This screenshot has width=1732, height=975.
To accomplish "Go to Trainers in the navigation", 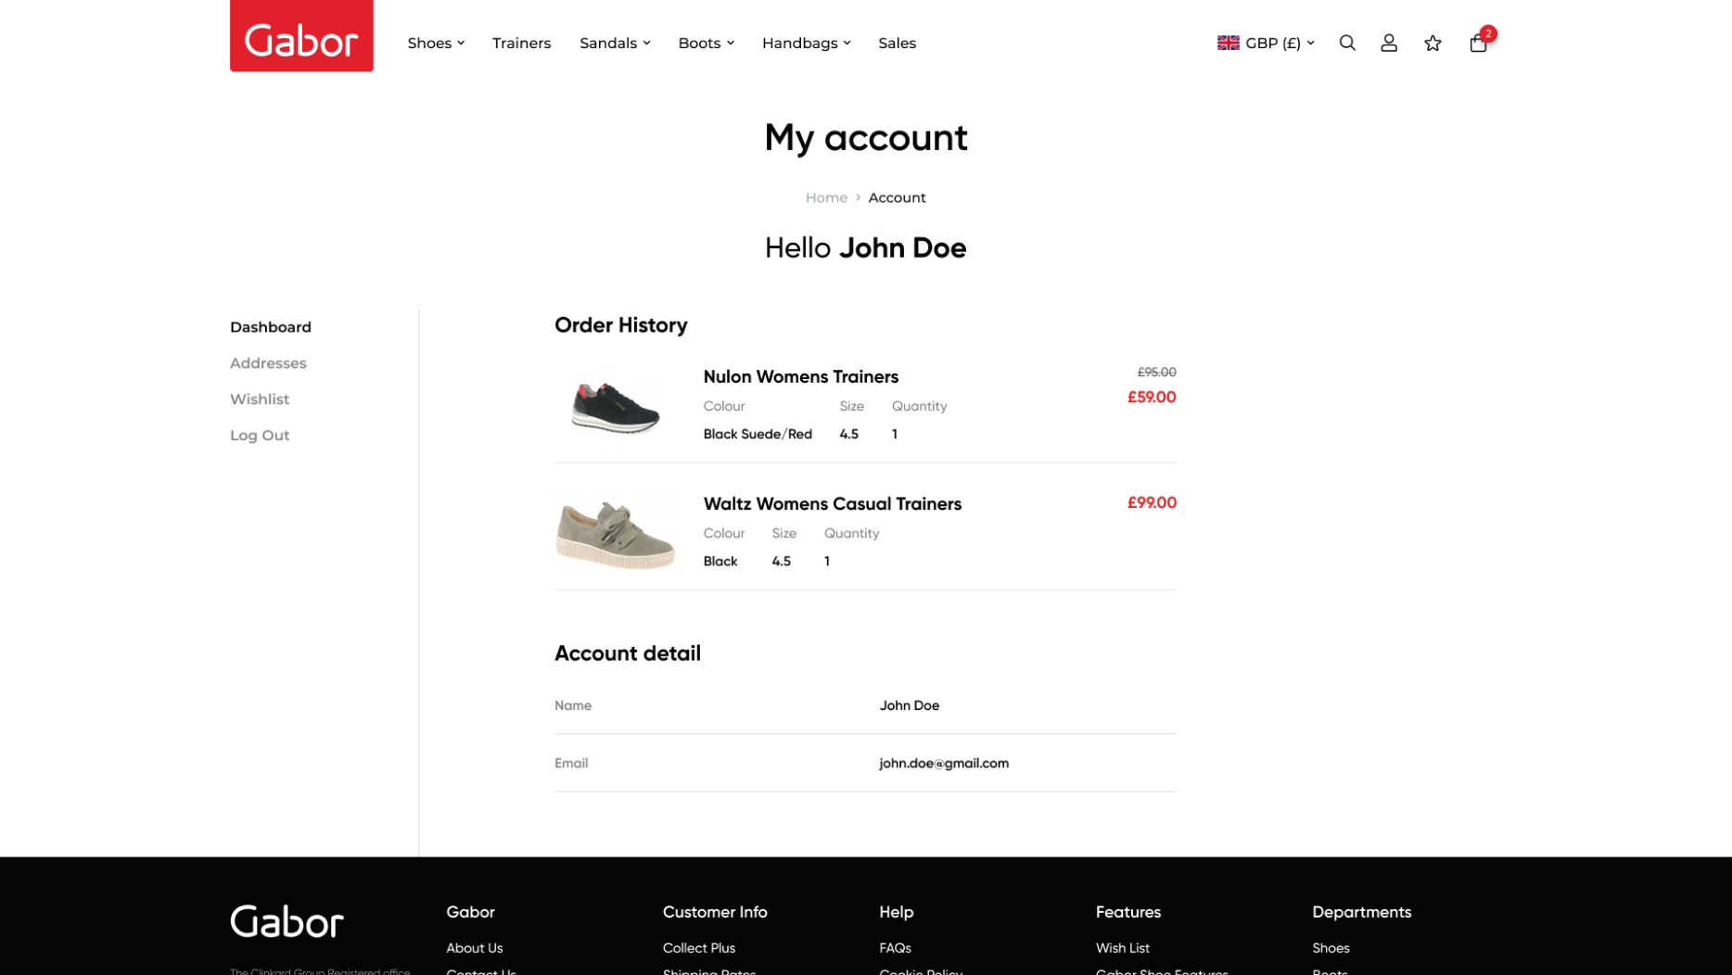I will click(521, 43).
